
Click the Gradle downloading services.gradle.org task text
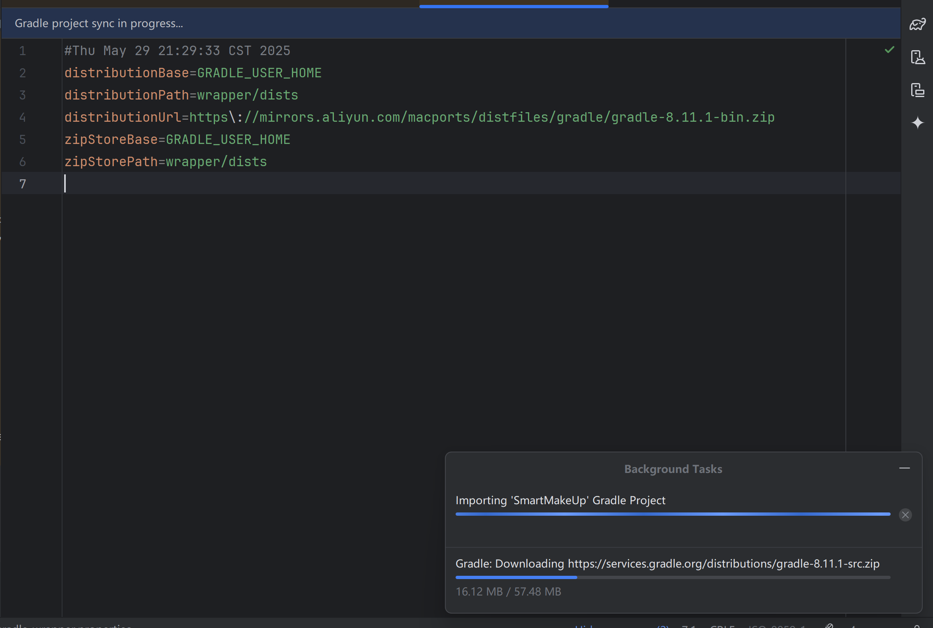click(667, 564)
